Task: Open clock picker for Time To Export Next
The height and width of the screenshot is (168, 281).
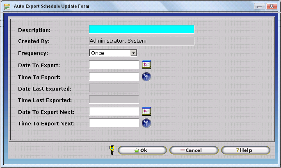Action: coord(146,123)
